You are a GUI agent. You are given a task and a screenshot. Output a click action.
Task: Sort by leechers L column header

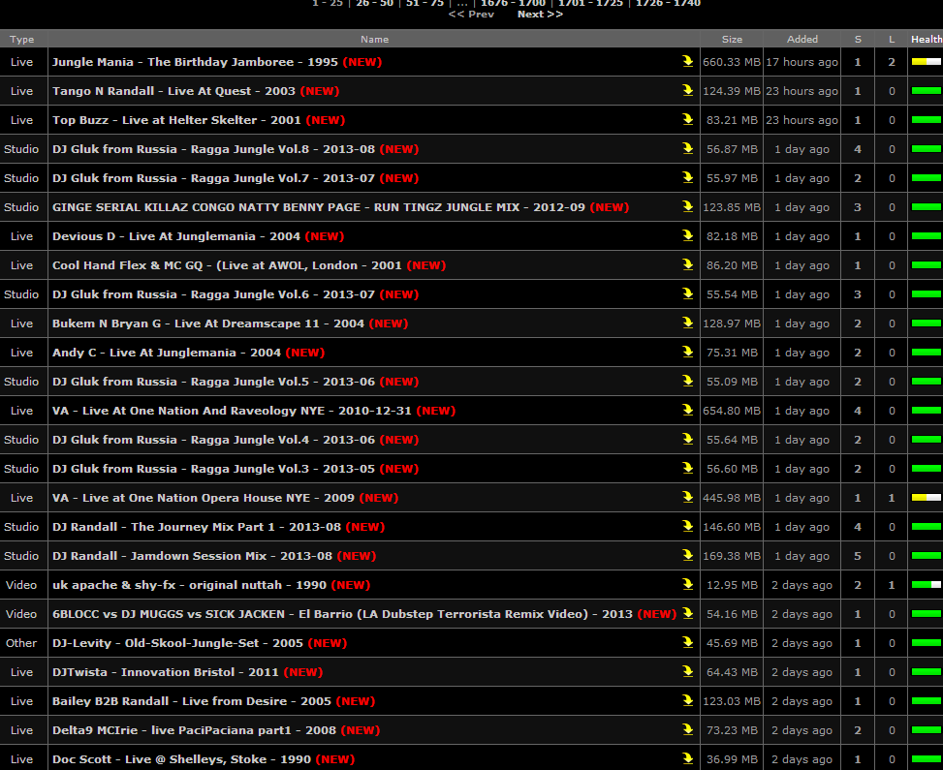click(892, 39)
